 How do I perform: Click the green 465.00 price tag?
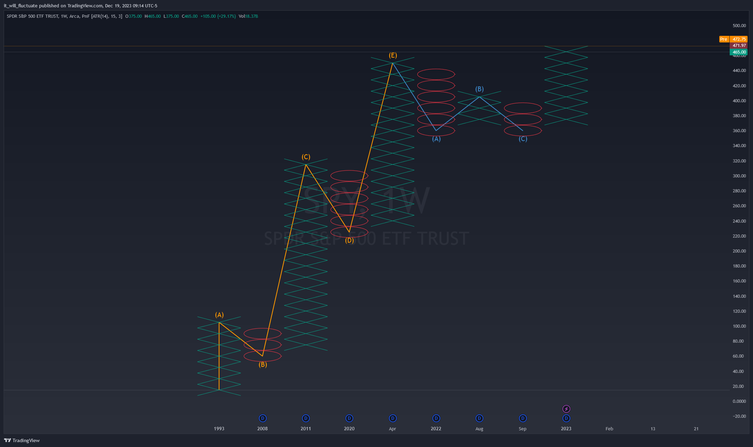coord(739,52)
